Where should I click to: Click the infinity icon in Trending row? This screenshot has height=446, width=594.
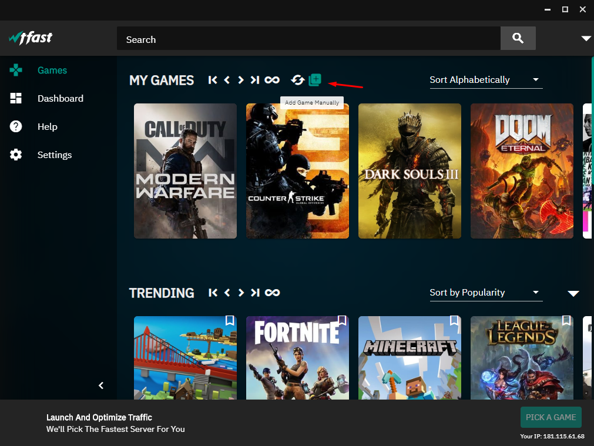(272, 293)
